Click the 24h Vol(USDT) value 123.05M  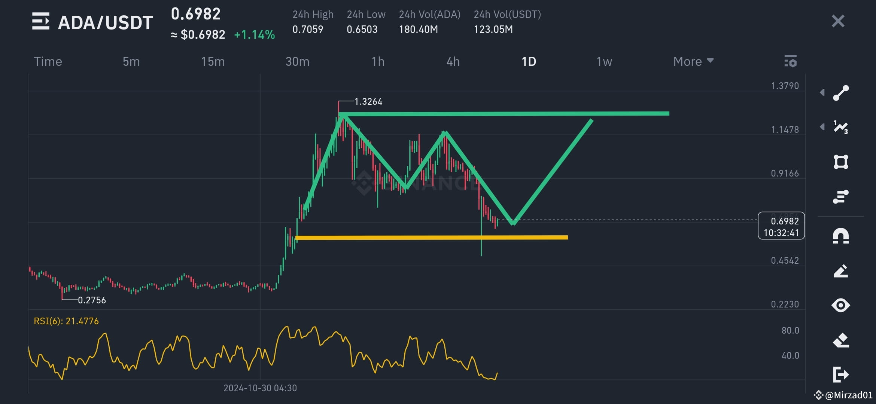point(493,29)
